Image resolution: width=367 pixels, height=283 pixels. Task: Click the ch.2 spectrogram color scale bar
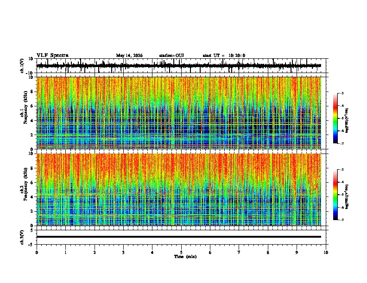pyautogui.click(x=335, y=195)
